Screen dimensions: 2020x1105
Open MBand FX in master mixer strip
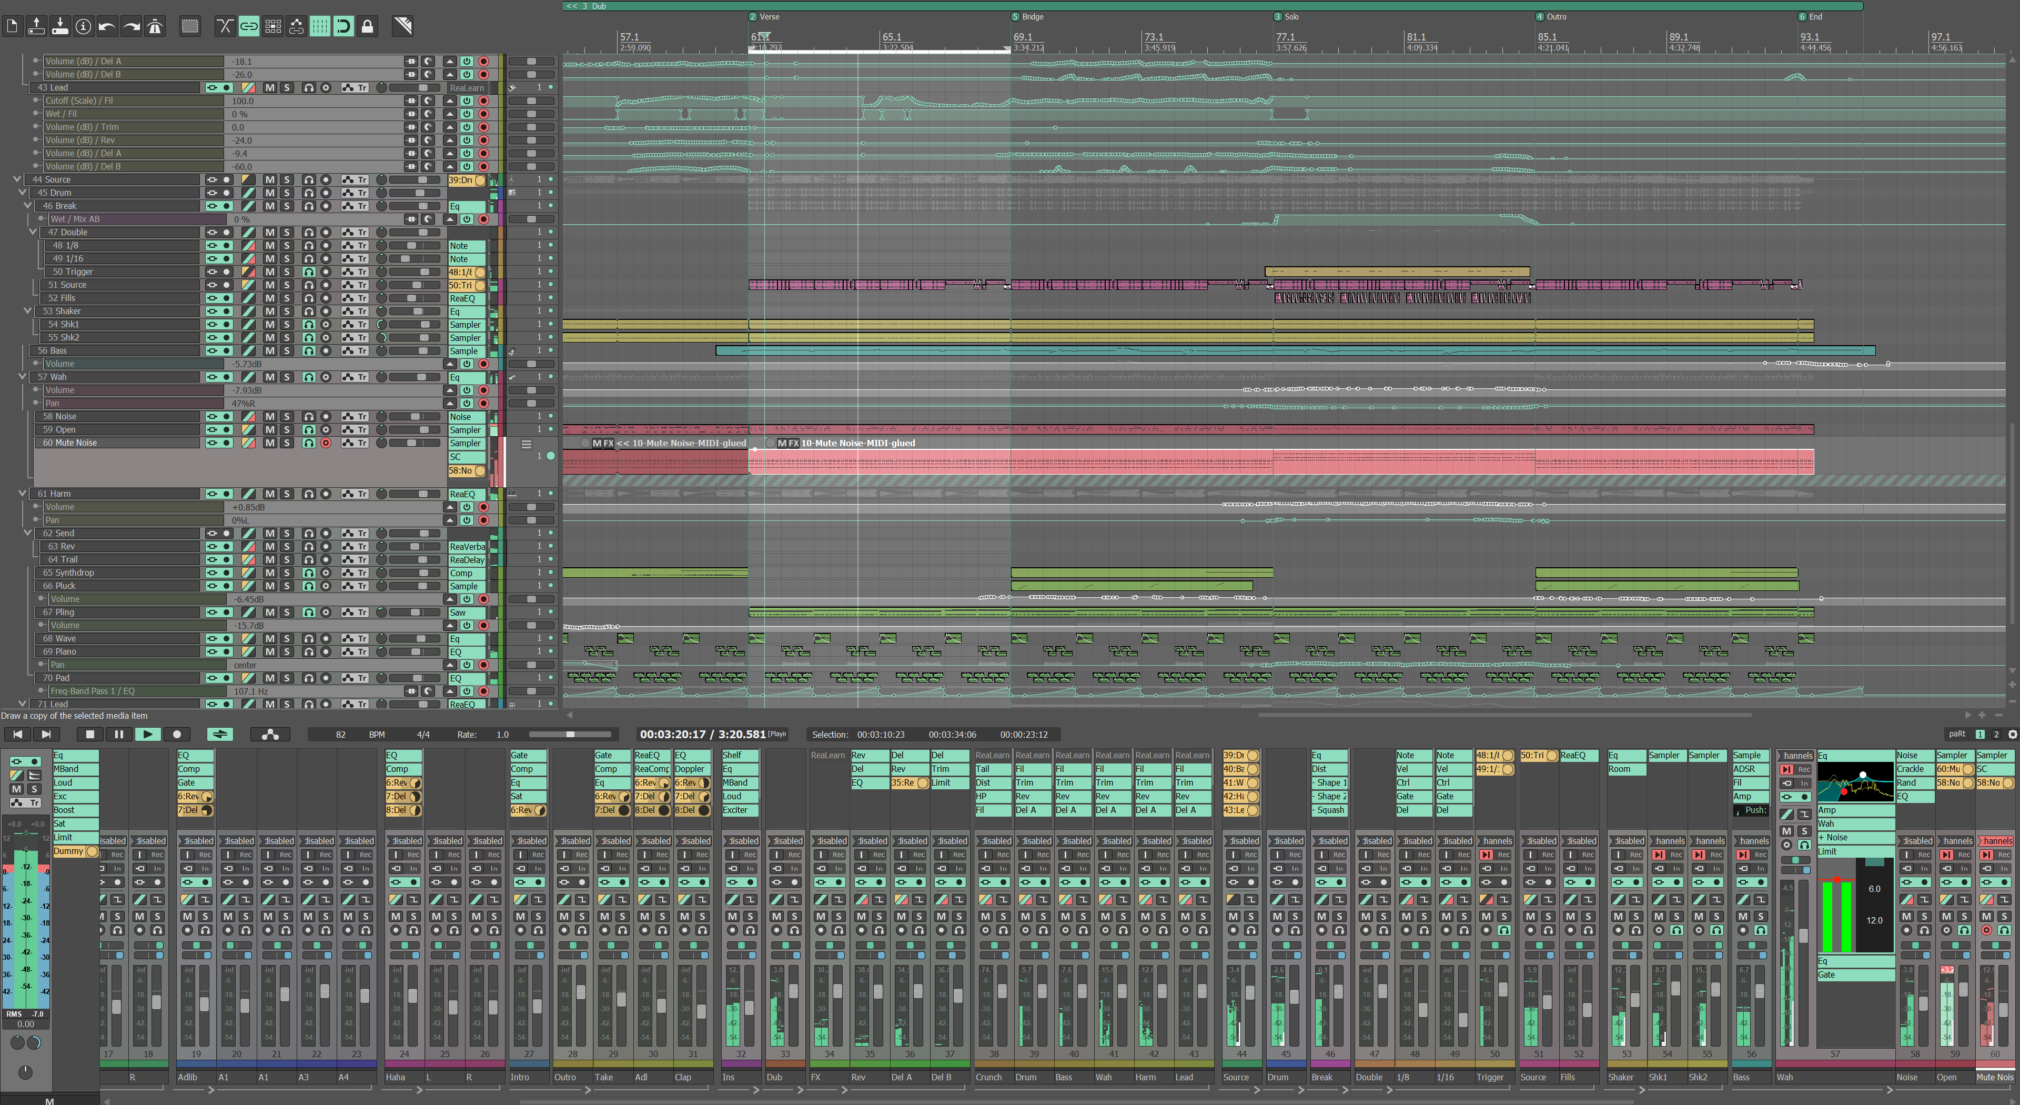pos(75,769)
